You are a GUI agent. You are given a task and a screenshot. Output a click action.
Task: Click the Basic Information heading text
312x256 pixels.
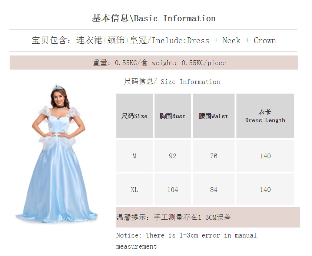tap(154, 18)
